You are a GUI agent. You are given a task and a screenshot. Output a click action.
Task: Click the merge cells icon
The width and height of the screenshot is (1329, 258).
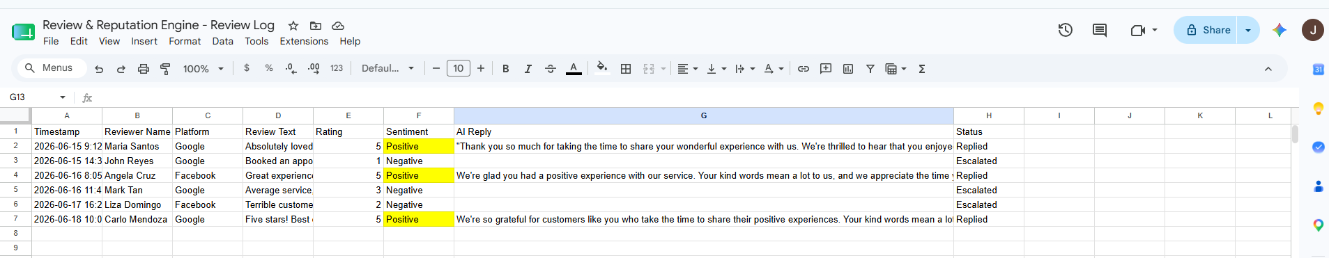649,68
